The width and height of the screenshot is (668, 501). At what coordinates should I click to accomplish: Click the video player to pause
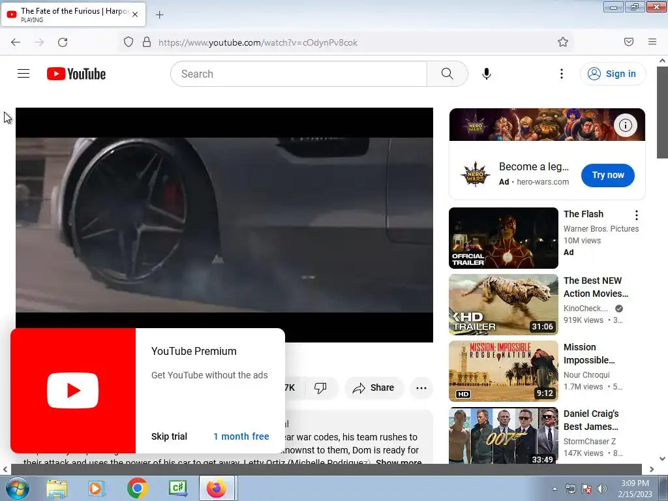224,225
